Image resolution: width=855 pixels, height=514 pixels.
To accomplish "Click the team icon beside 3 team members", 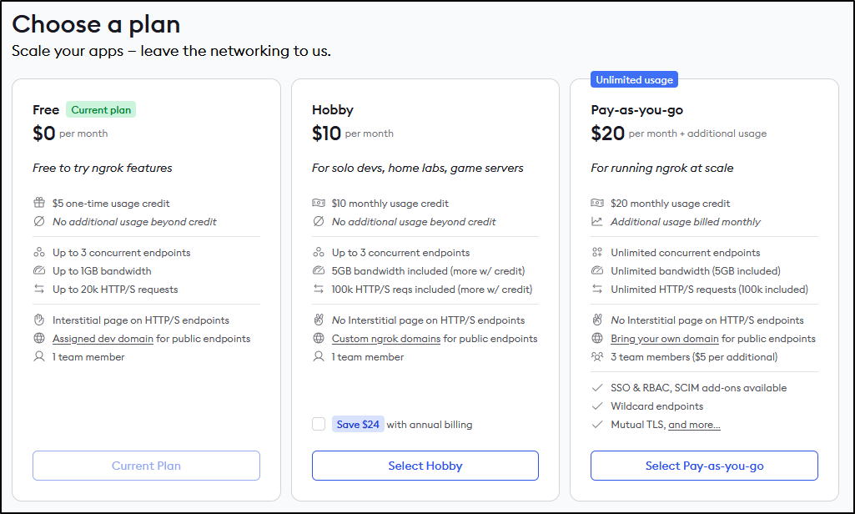I will tap(597, 357).
